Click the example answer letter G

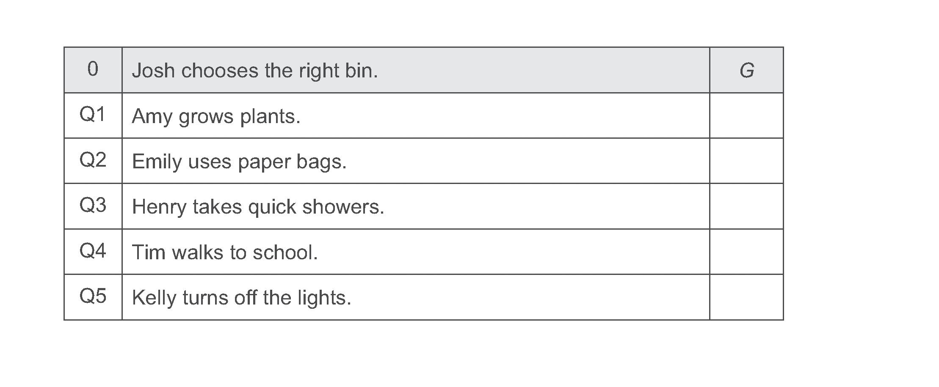[x=747, y=70]
